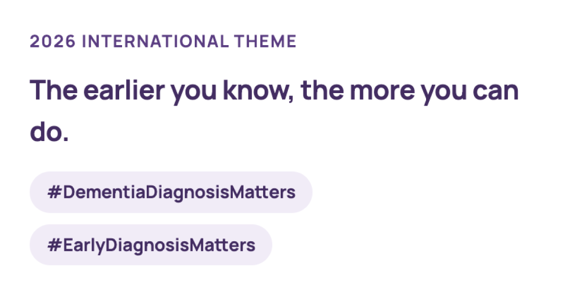Select the #EarlyDiagnosisMatters hashtag pill

pyautogui.click(x=151, y=245)
